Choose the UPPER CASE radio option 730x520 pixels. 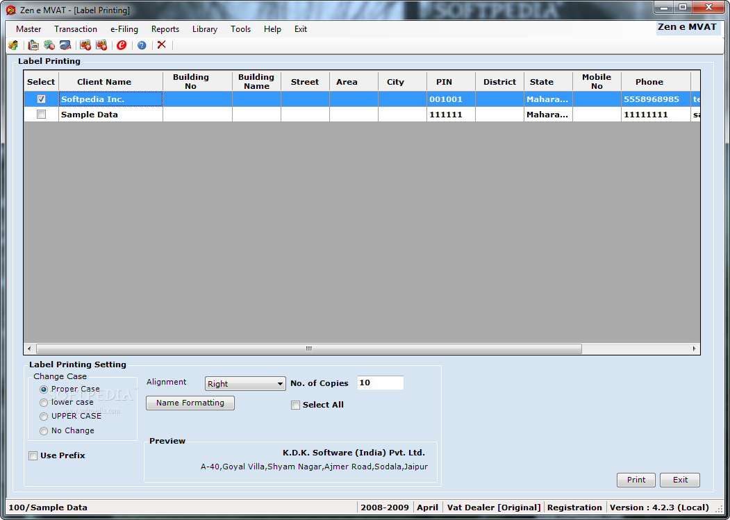[44, 417]
